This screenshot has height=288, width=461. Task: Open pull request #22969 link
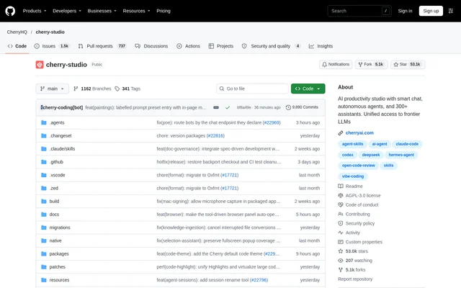point(272,122)
